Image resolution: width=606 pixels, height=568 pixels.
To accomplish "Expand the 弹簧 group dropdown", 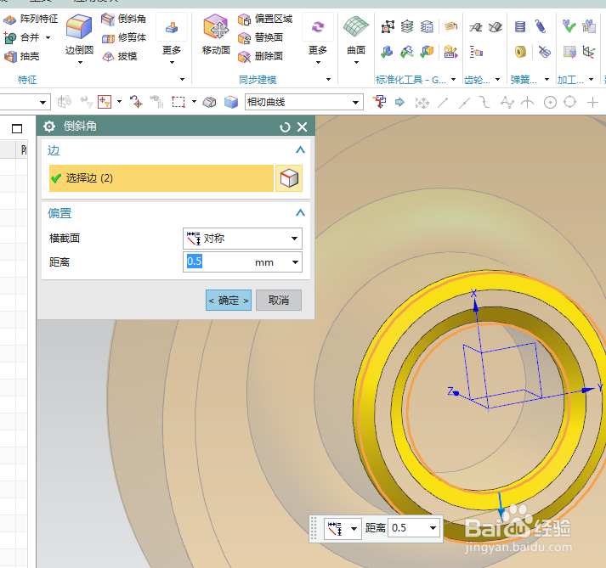I will (547, 80).
